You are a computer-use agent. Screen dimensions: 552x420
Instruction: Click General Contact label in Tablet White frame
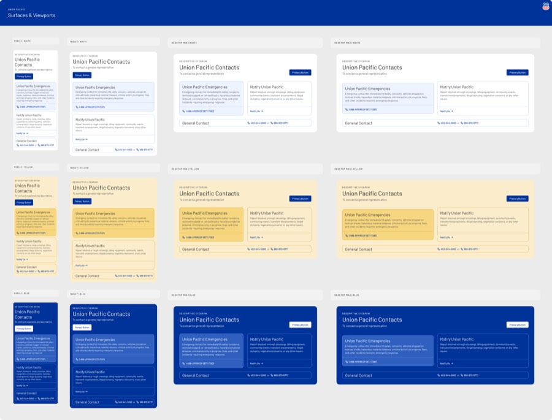coord(87,150)
